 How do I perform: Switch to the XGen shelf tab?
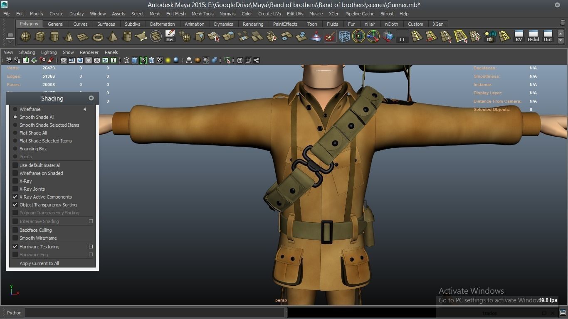(x=438, y=24)
